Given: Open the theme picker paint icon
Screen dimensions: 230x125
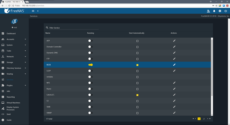Looking at the screenshot, I should (208, 11).
